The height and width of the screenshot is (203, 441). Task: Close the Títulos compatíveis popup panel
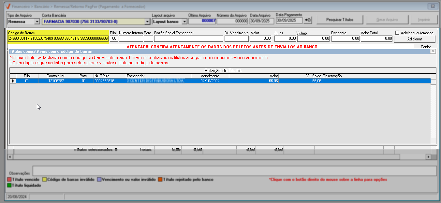433,51
